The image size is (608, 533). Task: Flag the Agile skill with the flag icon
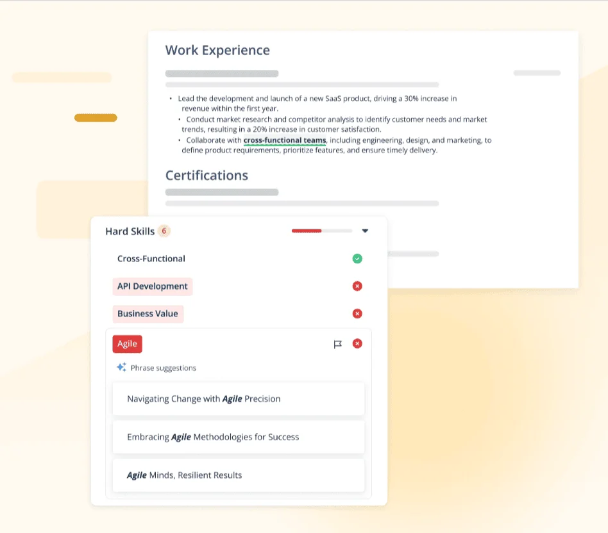click(x=338, y=345)
